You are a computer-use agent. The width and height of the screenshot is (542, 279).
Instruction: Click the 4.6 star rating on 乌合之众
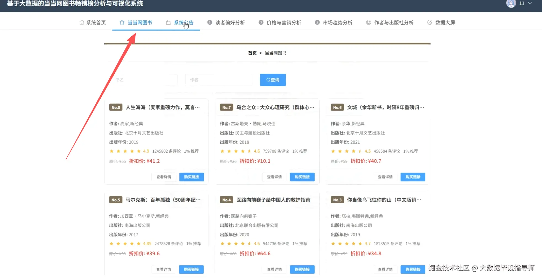[240, 151]
